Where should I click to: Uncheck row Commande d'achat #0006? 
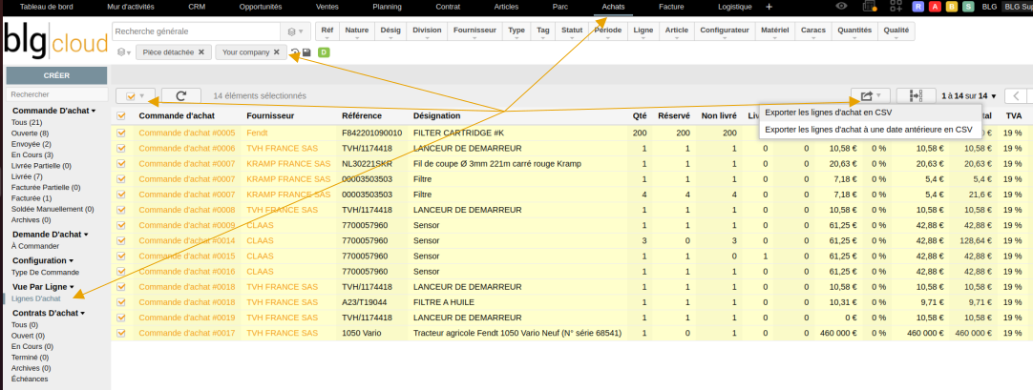click(x=120, y=148)
